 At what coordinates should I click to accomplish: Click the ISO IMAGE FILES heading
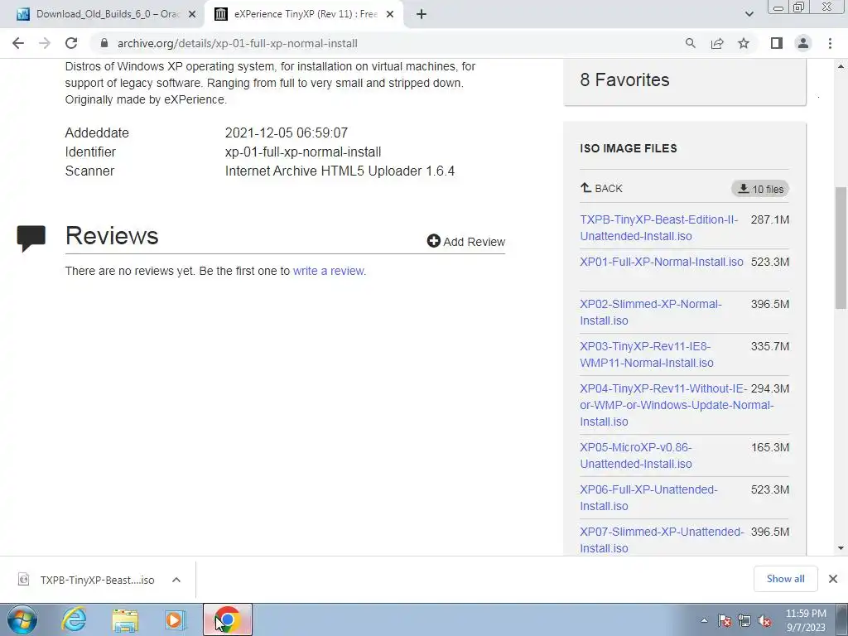pyautogui.click(x=629, y=148)
